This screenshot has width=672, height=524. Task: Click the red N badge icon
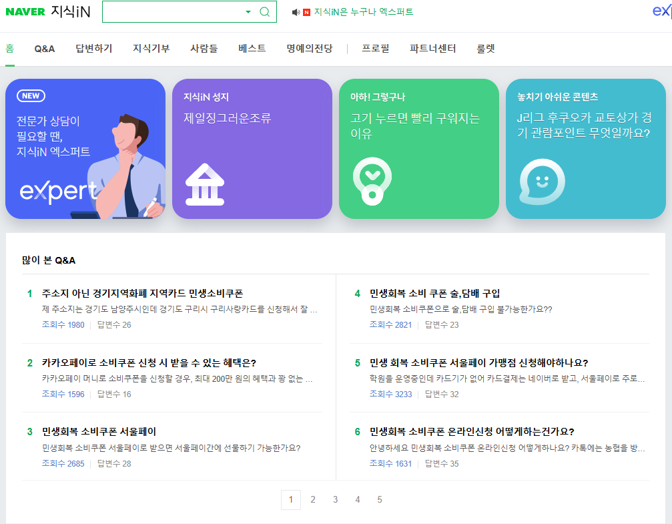(306, 13)
